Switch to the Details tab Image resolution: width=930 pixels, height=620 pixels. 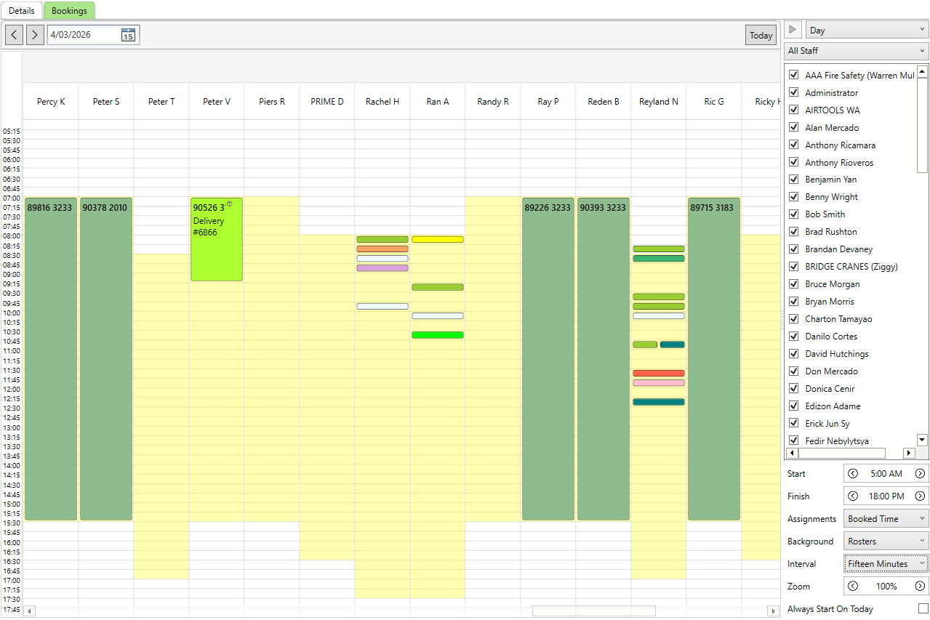tap(22, 11)
